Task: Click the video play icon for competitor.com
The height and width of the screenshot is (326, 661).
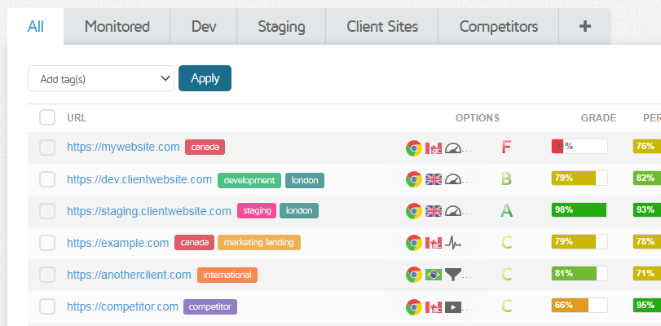Action: pos(454,306)
